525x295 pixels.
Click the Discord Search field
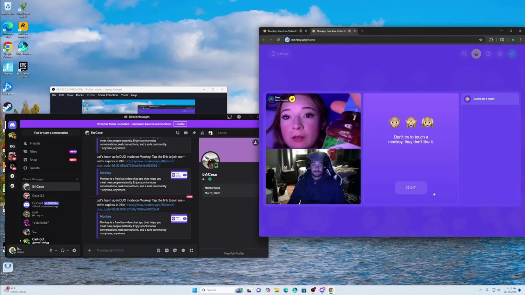237,133
